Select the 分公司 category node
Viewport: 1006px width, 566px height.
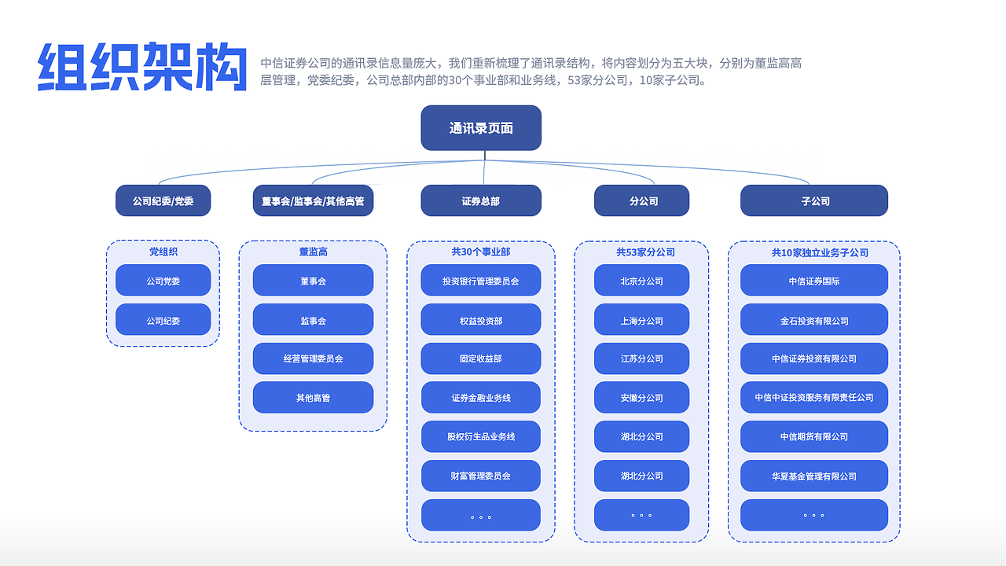641,200
